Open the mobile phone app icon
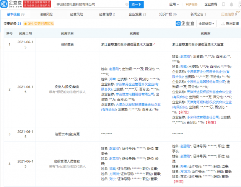This screenshot has width=241, height=187. coord(223,4)
